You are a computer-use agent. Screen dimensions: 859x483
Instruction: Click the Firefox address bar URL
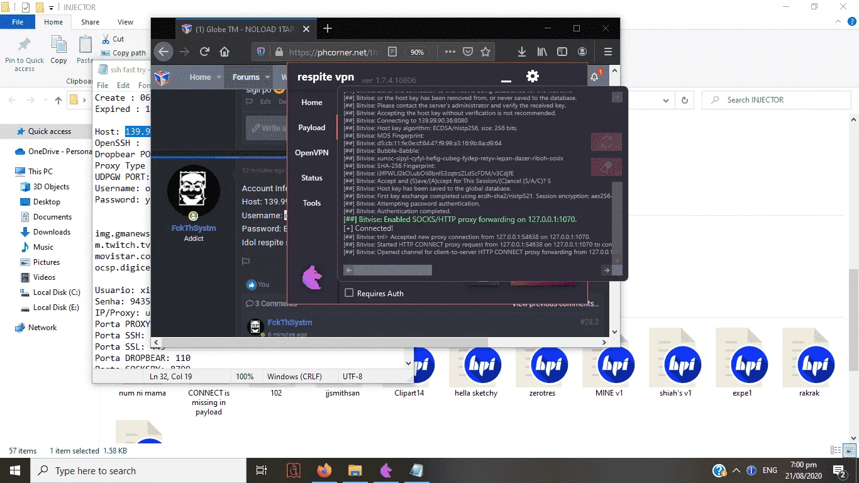click(336, 52)
